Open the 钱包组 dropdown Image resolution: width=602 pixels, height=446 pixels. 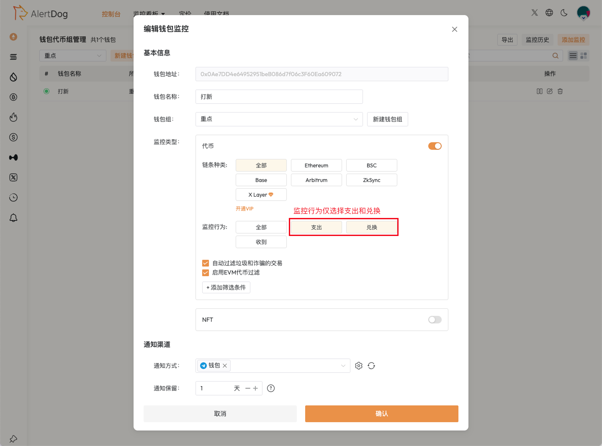279,119
